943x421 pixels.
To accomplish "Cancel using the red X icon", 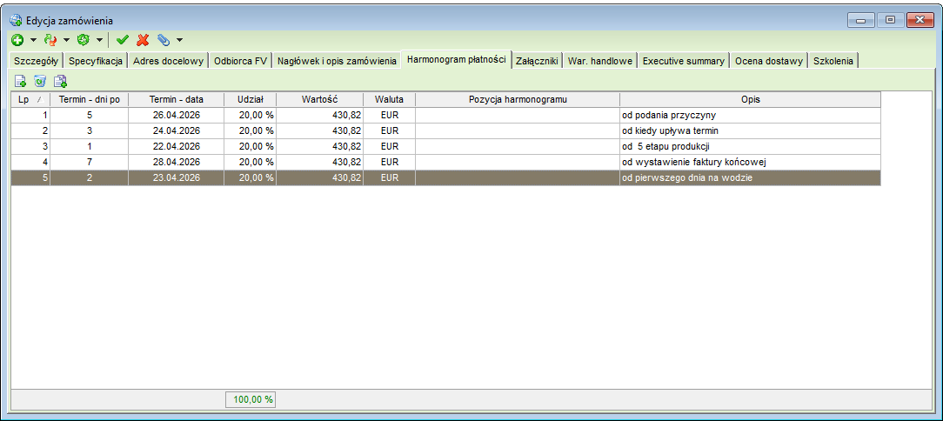I will pos(143,40).
